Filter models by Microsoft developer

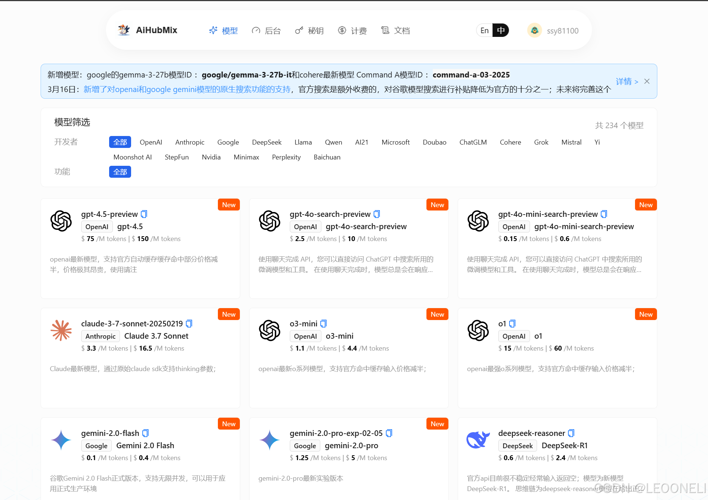(396, 142)
